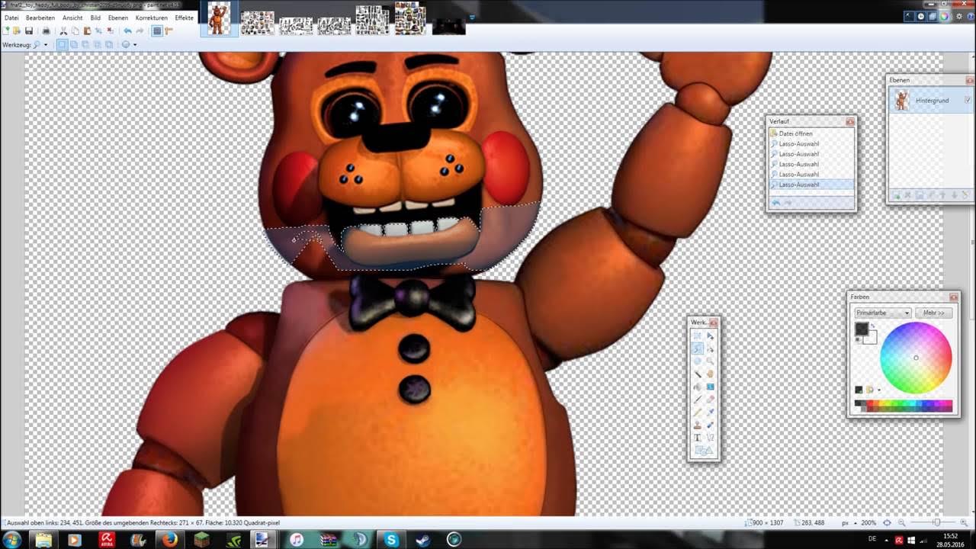Open the 200% zoom level box
The width and height of the screenshot is (976, 549).
[868, 522]
